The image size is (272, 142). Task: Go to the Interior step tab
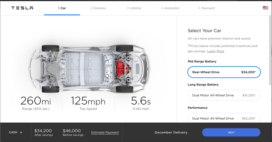click(134, 8)
